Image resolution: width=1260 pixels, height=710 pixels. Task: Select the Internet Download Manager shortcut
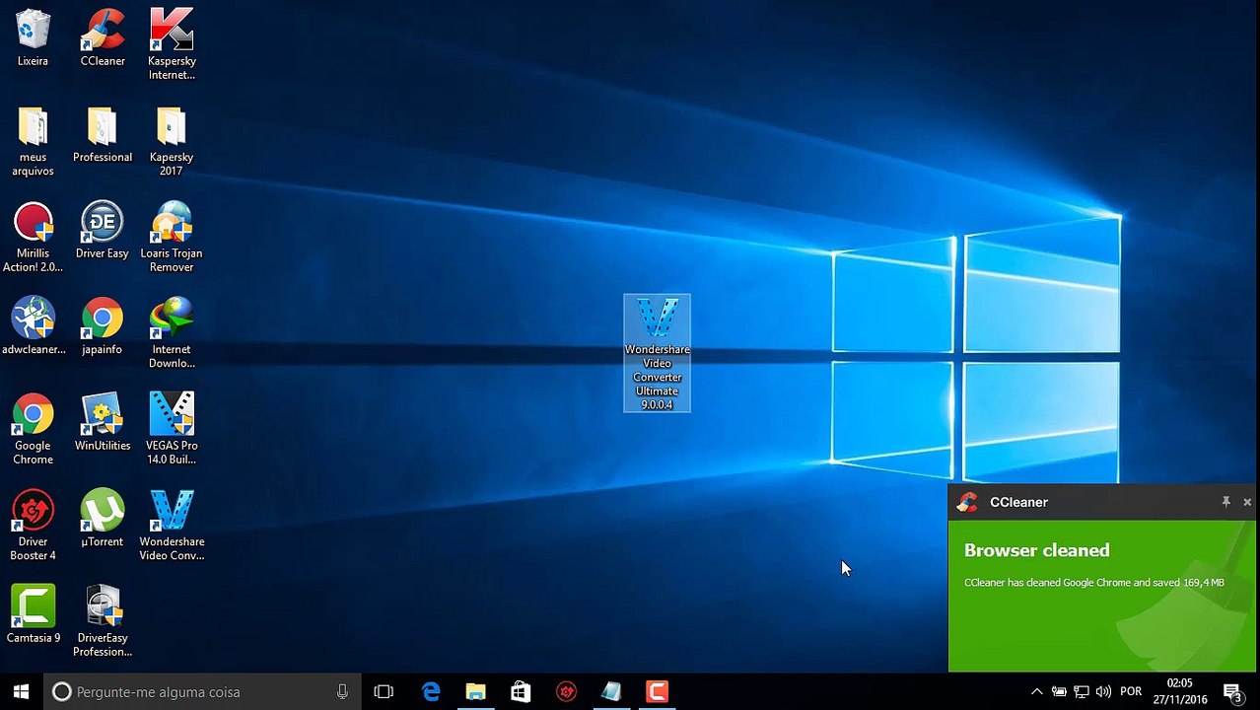click(172, 333)
